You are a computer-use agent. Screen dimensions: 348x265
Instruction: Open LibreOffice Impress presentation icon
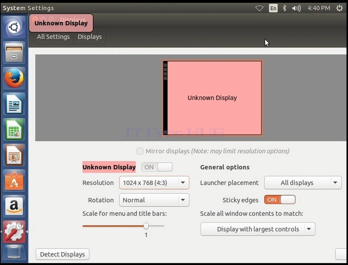[x=14, y=155]
